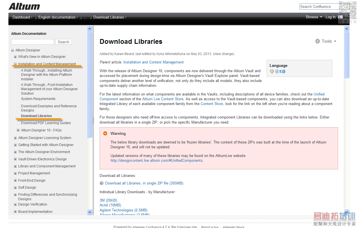
Task: Open System Requirements page
Action: click(x=38, y=99)
